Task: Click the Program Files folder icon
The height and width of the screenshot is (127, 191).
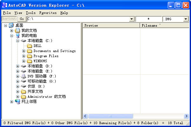Action: pos(30,56)
